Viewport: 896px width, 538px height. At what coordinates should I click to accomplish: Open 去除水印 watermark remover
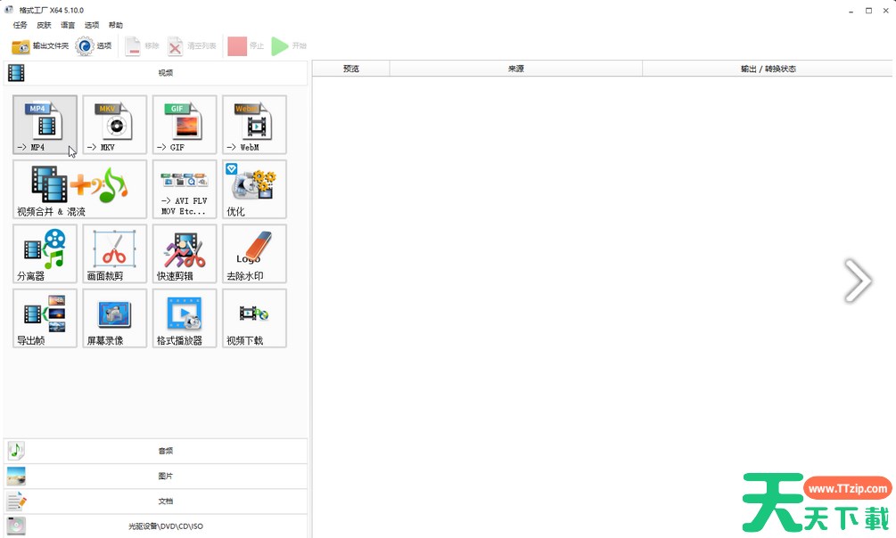pyautogui.click(x=254, y=253)
